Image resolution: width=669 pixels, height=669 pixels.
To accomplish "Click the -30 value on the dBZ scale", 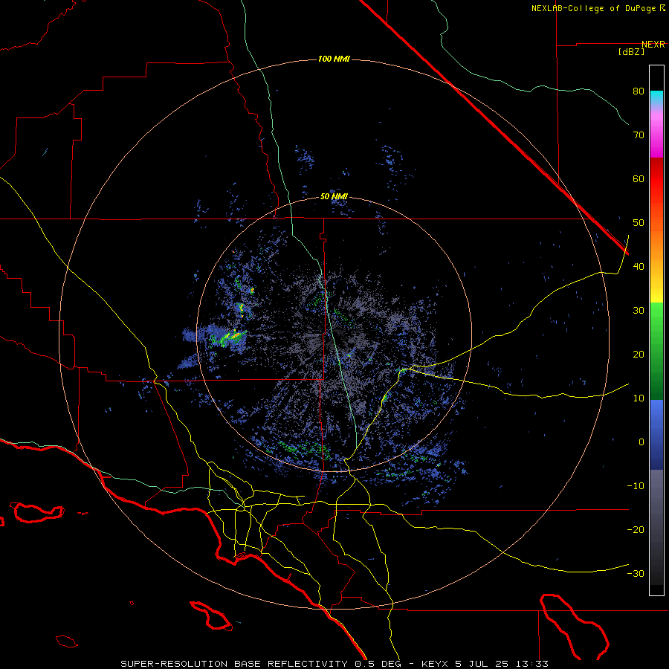I will tap(636, 574).
